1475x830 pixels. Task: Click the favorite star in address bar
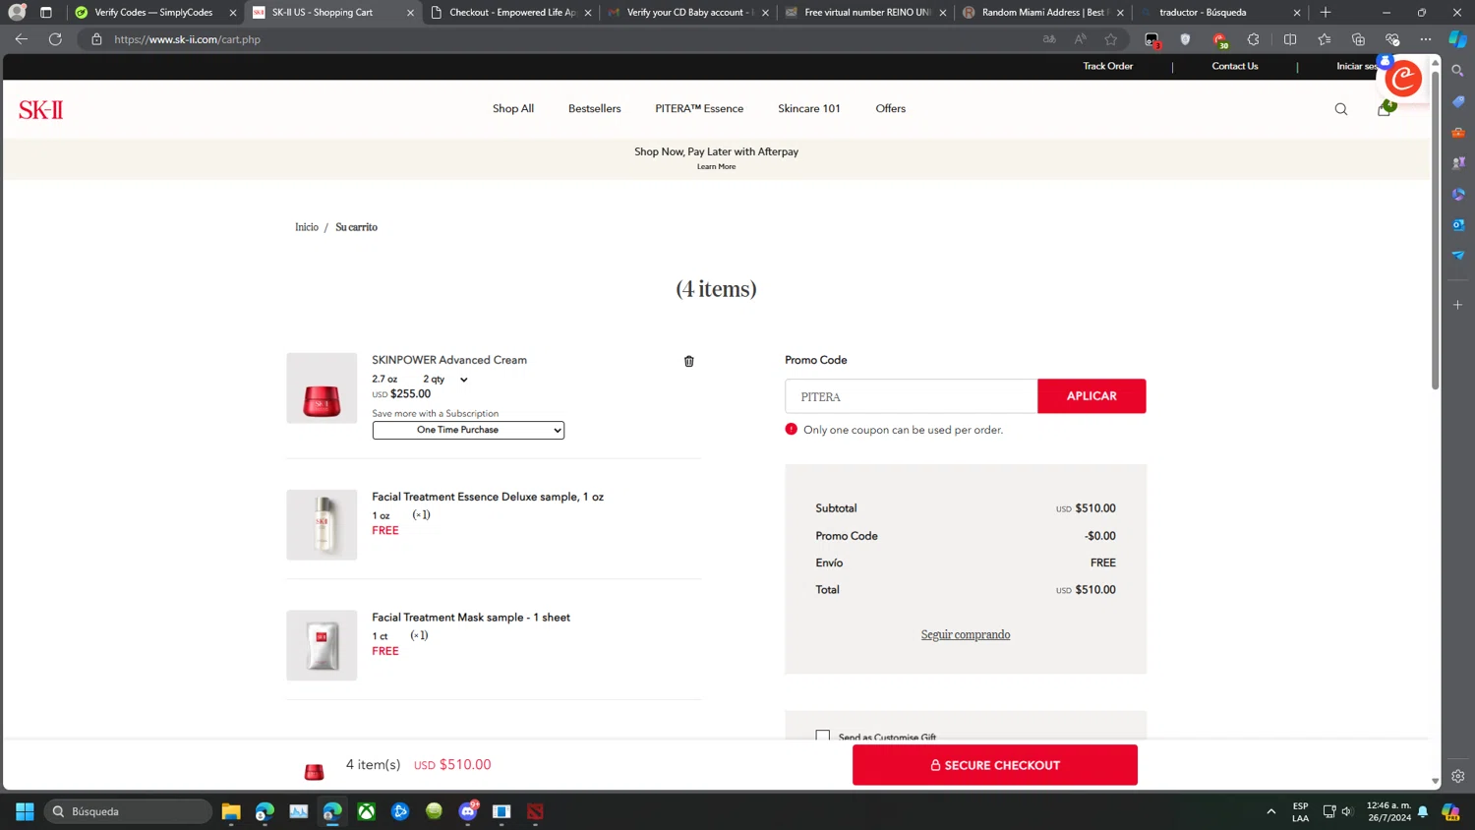pyautogui.click(x=1111, y=39)
